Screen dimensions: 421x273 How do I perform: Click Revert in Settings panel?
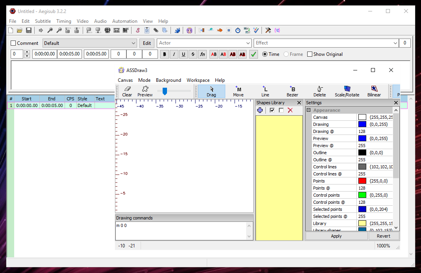pos(384,236)
